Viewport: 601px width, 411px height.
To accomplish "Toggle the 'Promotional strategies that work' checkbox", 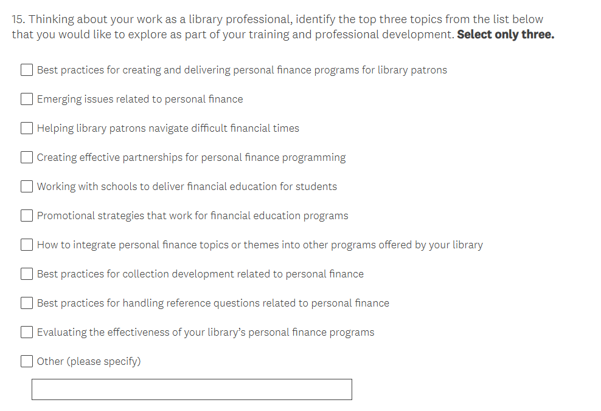I will point(27,216).
